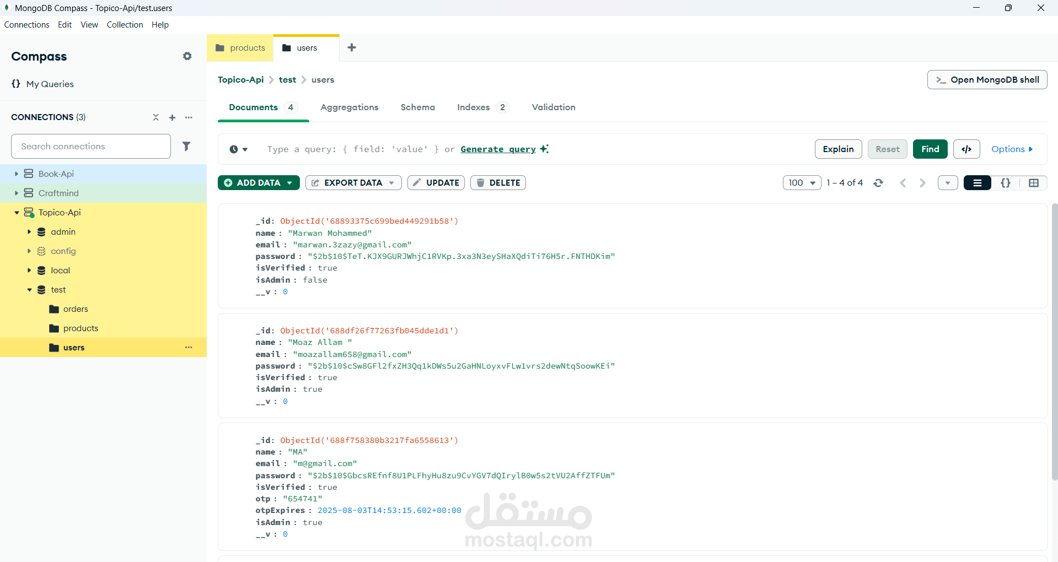
Task: Expand admin database
Action: click(x=29, y=232)
